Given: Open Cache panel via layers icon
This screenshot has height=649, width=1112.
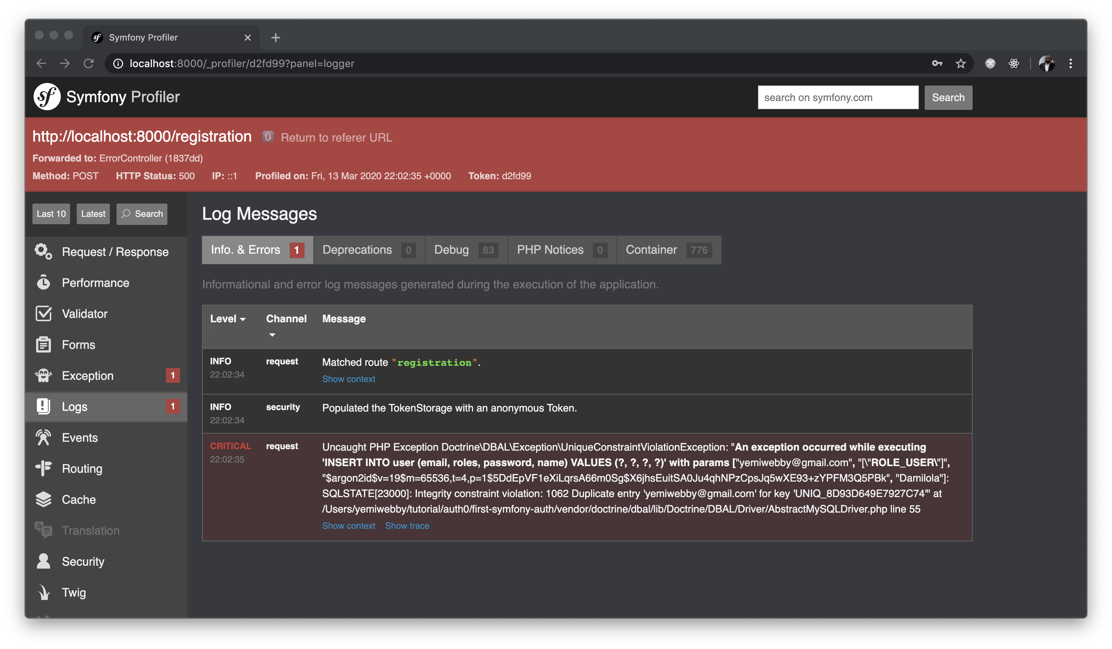Looking at the screenshot, I should (x=43, y=499).
